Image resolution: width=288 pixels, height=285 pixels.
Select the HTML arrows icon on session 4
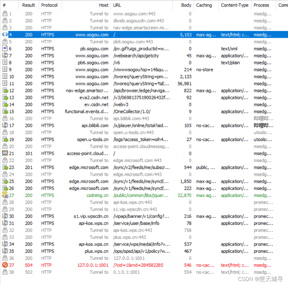pyautogui.click(x=5, y=34)
